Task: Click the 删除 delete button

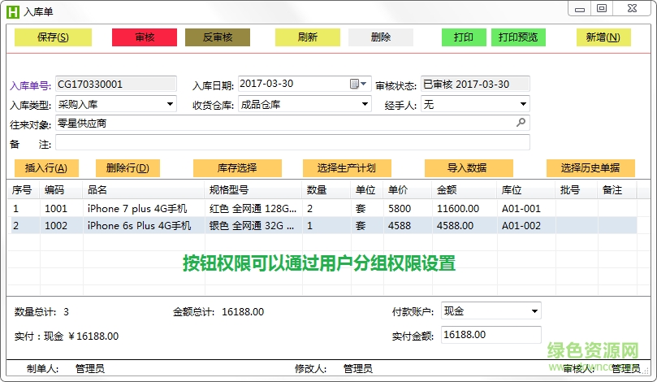Action: tap(380, 37)
